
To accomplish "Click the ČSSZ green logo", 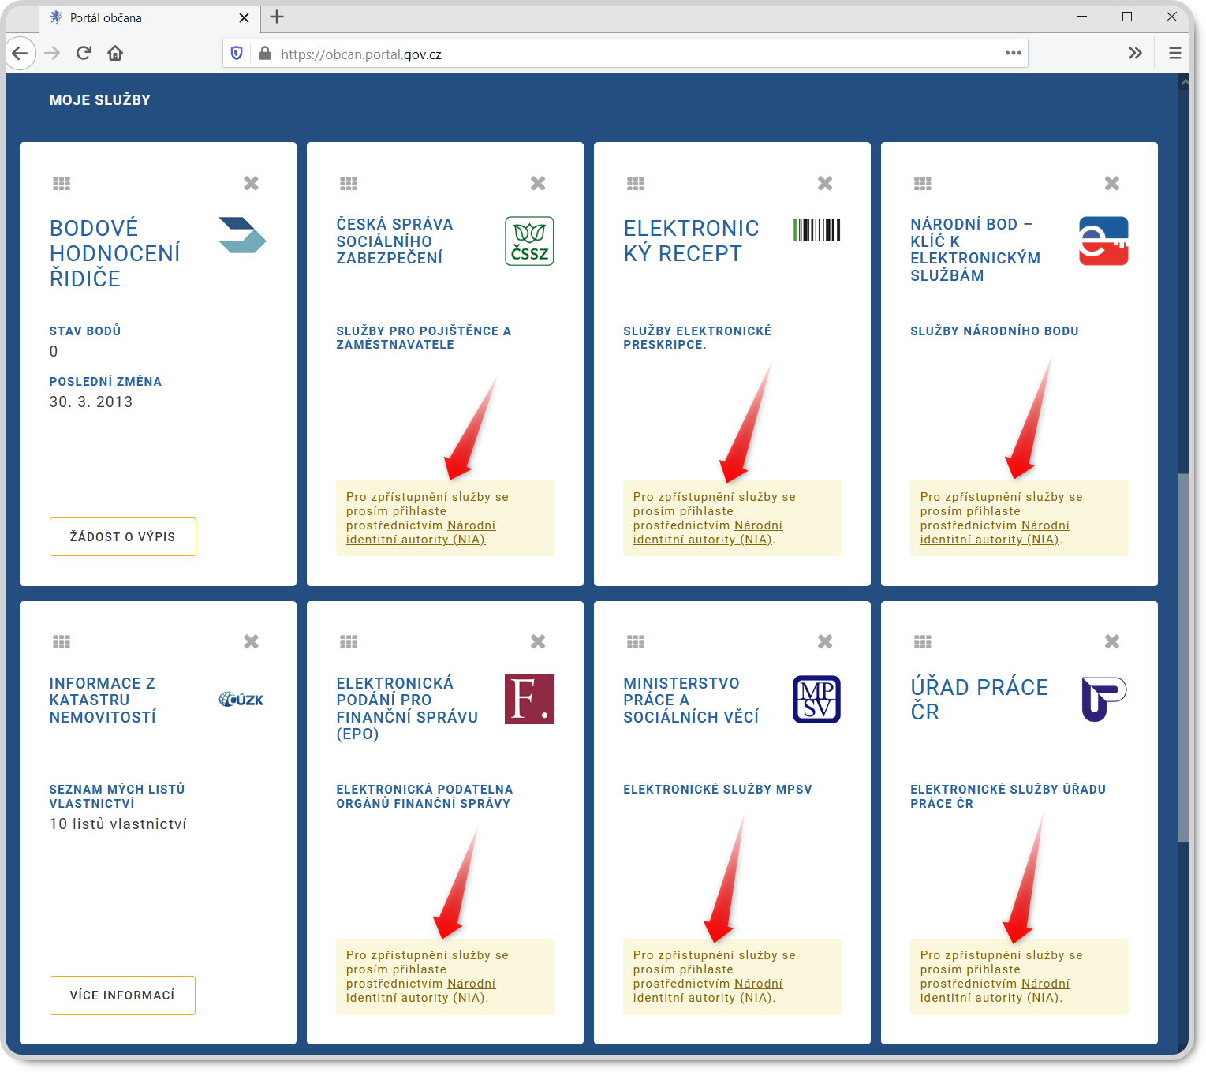I will coord(529,241).
